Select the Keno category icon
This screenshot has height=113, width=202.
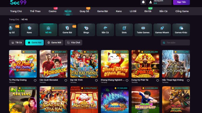pyautogui.click(x=29, y=30)
